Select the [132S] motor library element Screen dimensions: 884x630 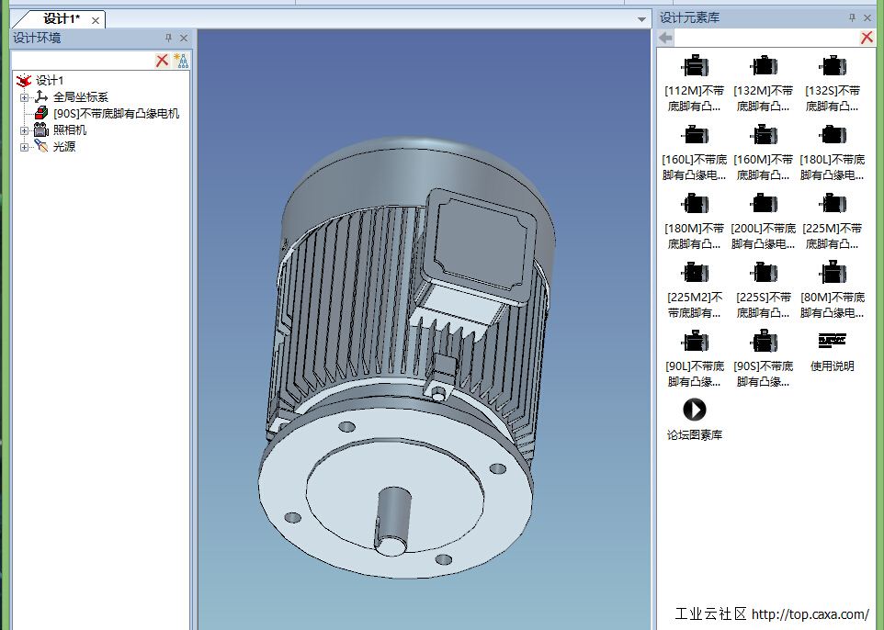pyautogui.click(x=832, y=67)
